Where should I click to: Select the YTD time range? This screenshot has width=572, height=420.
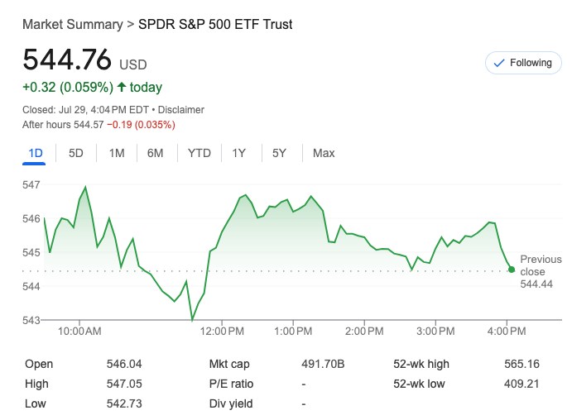click(199, 153)
